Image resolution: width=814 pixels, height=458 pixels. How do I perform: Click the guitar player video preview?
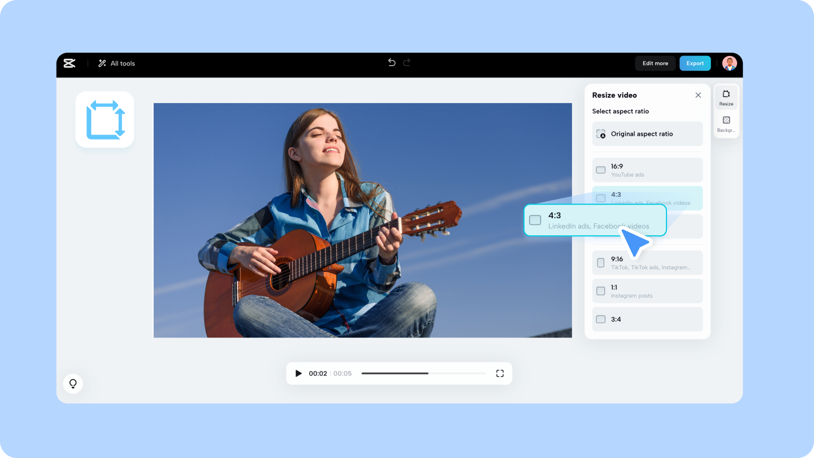coord(362,221)
